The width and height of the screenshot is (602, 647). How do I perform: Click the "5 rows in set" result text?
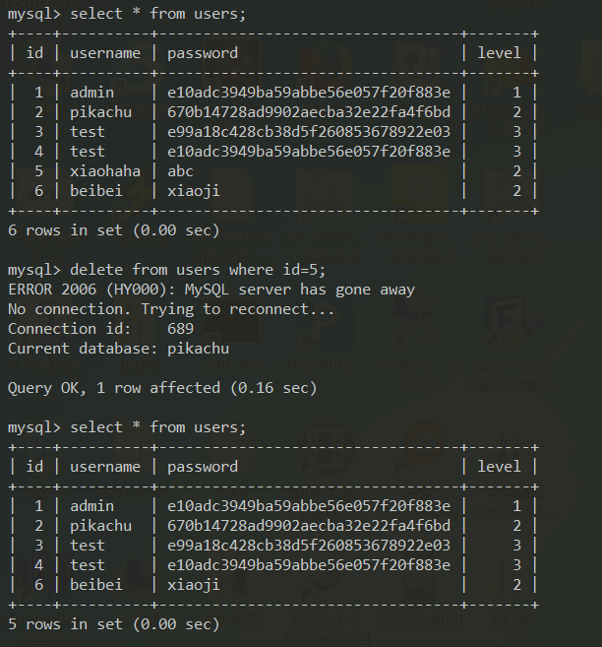tap(113, 624)
